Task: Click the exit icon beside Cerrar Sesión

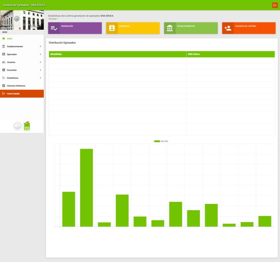Action: [x=3, y=93]
